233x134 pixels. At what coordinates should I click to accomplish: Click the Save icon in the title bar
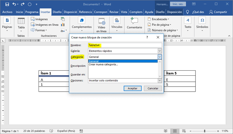(7, 4)
